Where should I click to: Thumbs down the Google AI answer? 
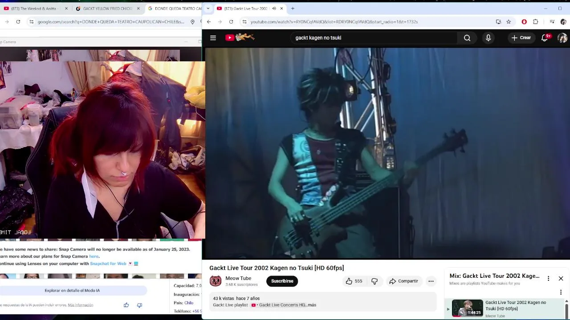point(139,305)
